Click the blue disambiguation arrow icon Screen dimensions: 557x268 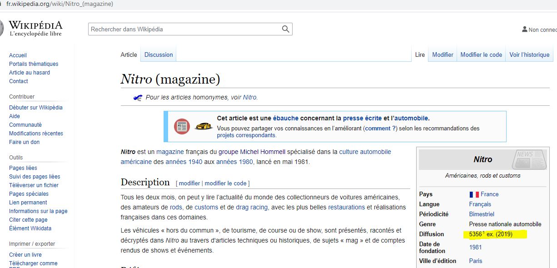pos(138,98)
